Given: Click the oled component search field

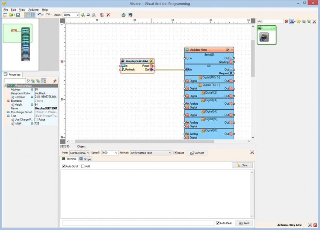Looking at the screenshot, I should pos(270,21).
